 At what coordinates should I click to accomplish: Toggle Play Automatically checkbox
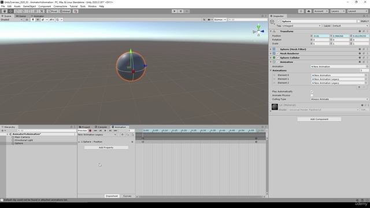pyautogui.click(x=312, y=91)
